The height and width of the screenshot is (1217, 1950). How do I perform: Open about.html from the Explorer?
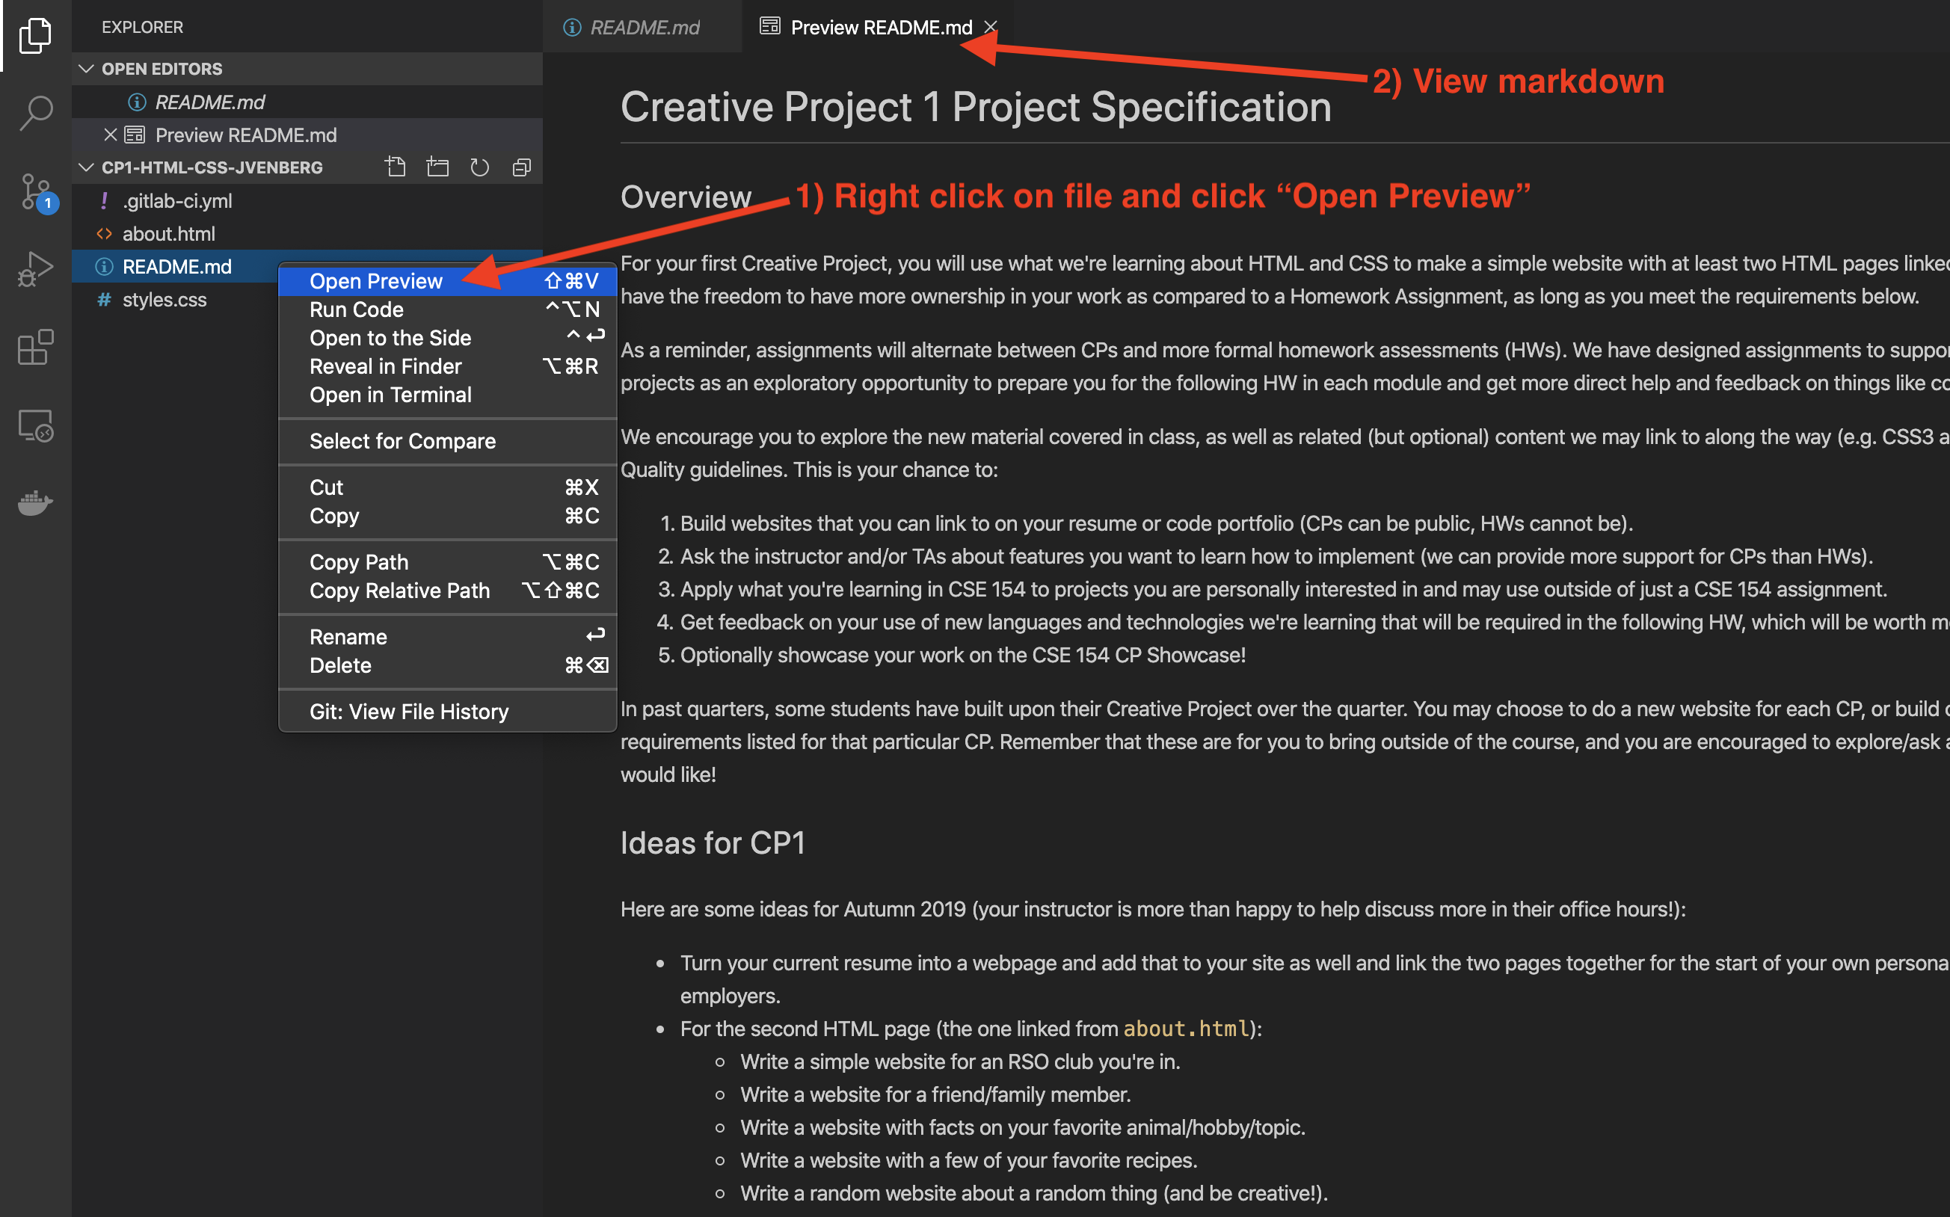pyautogui.click(x=169, y=233)
